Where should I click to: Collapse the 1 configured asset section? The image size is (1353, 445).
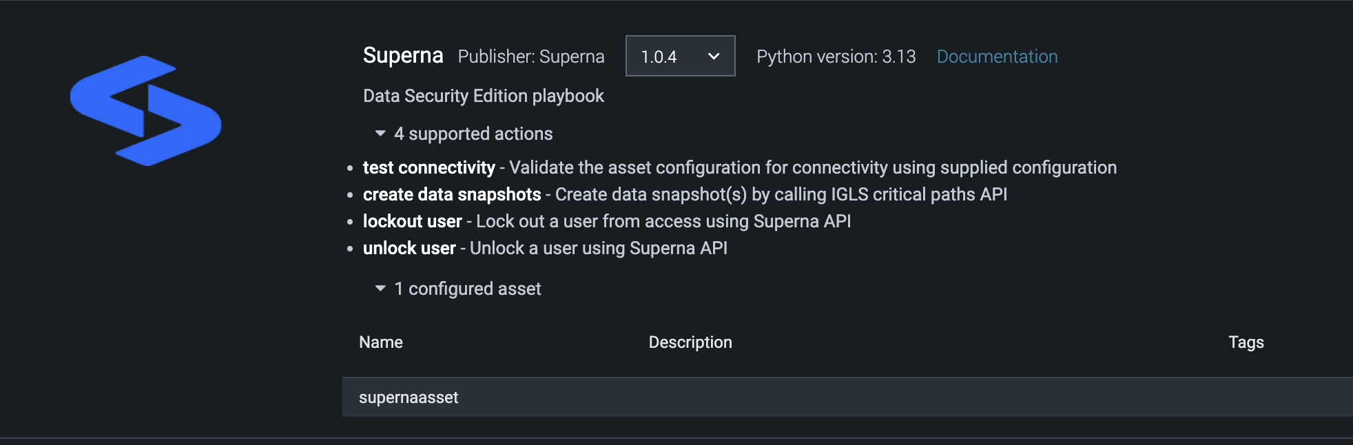380,289
